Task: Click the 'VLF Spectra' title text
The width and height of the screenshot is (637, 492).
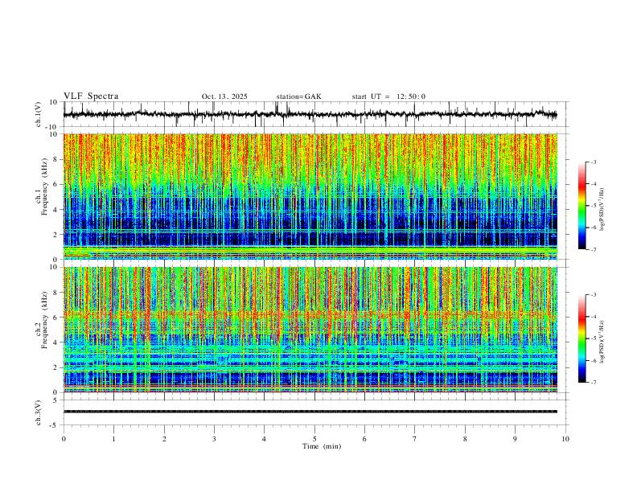Action: [x=91, y=96]
